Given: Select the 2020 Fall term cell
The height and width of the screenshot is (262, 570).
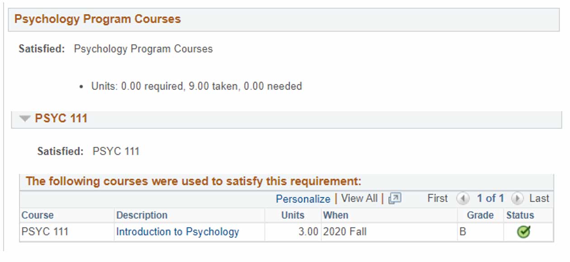Looking at the screenshot, I should 345,232.
